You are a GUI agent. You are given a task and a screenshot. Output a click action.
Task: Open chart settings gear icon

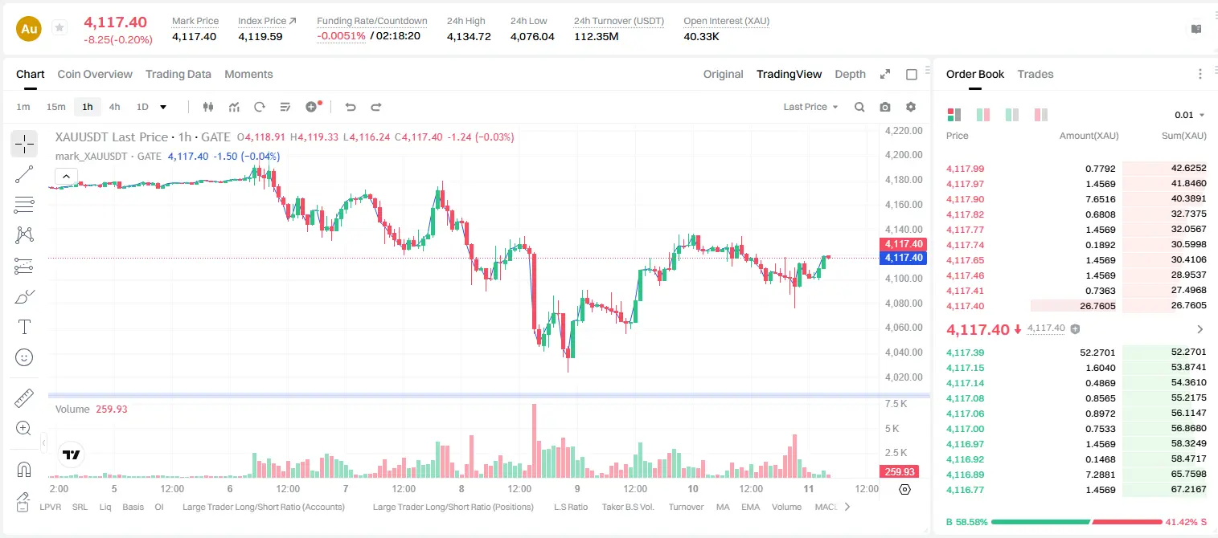(x=911, y=107)
